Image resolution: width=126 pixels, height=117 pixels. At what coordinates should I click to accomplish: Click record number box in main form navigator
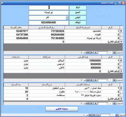pos(106,115)
